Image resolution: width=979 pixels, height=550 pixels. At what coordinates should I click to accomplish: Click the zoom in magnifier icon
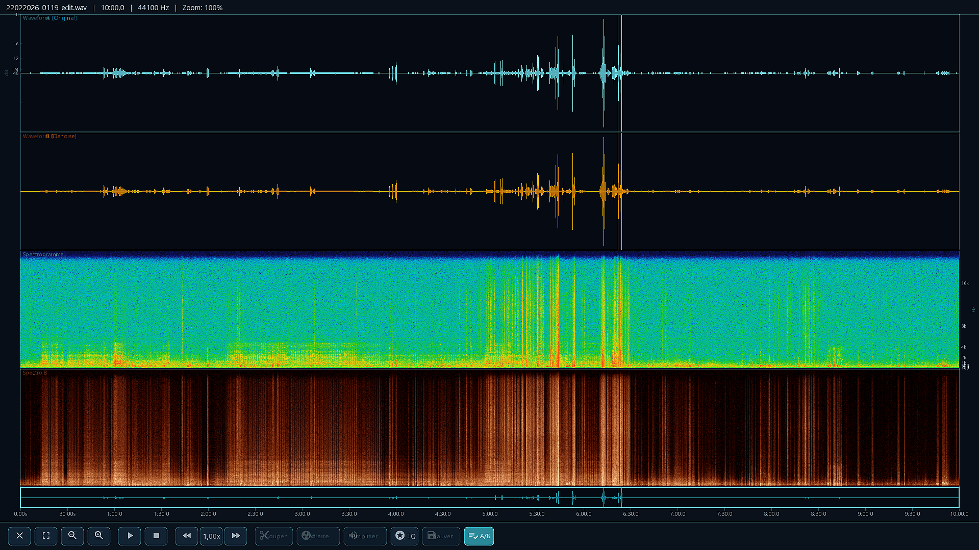pos(99,536)
